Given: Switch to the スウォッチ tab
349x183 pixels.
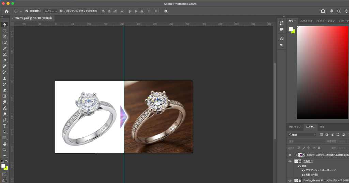Looking at the screenshot, I should [306, 21].
